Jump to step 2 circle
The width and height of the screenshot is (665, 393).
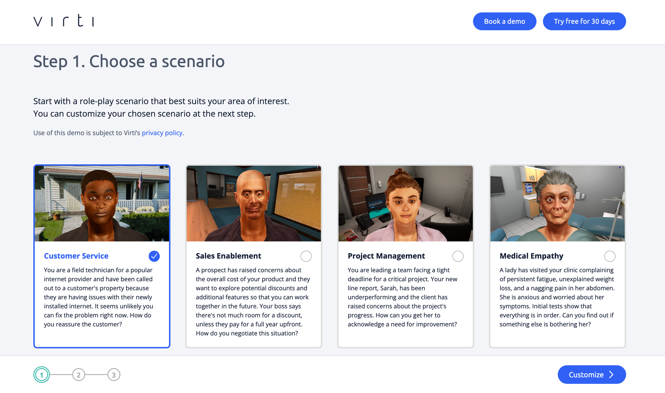click(78, 375)
